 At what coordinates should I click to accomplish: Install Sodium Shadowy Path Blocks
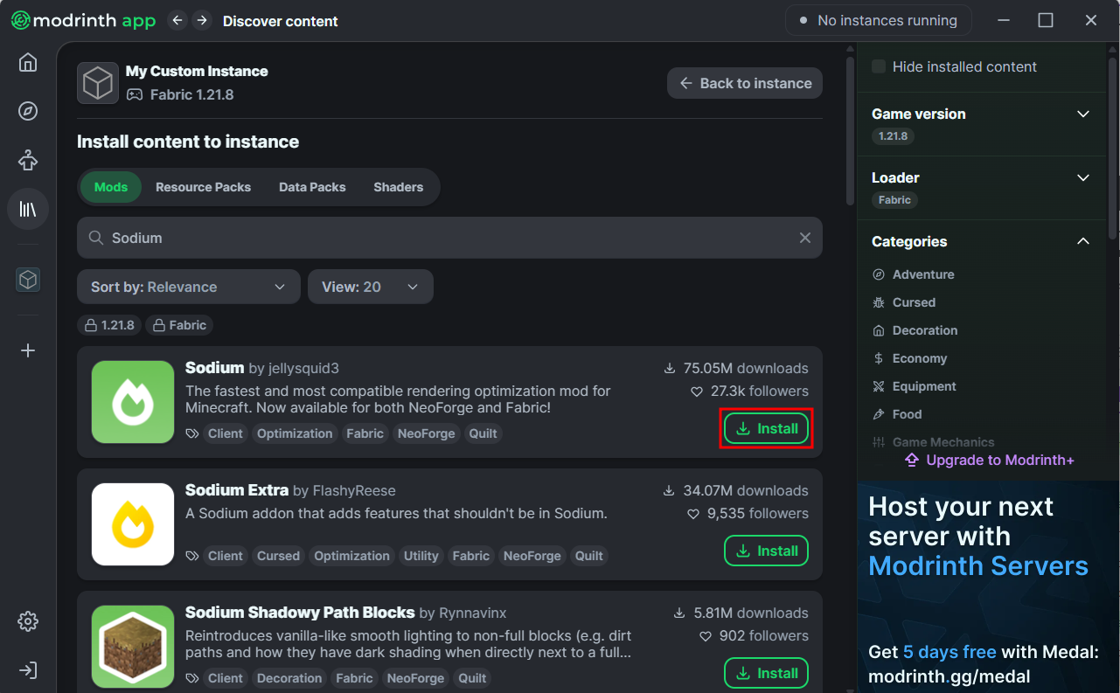tap(766, 673)
